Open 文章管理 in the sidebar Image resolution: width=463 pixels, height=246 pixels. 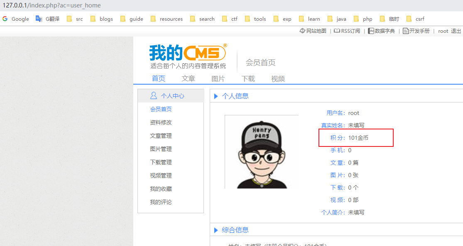(x=161, y=136)
